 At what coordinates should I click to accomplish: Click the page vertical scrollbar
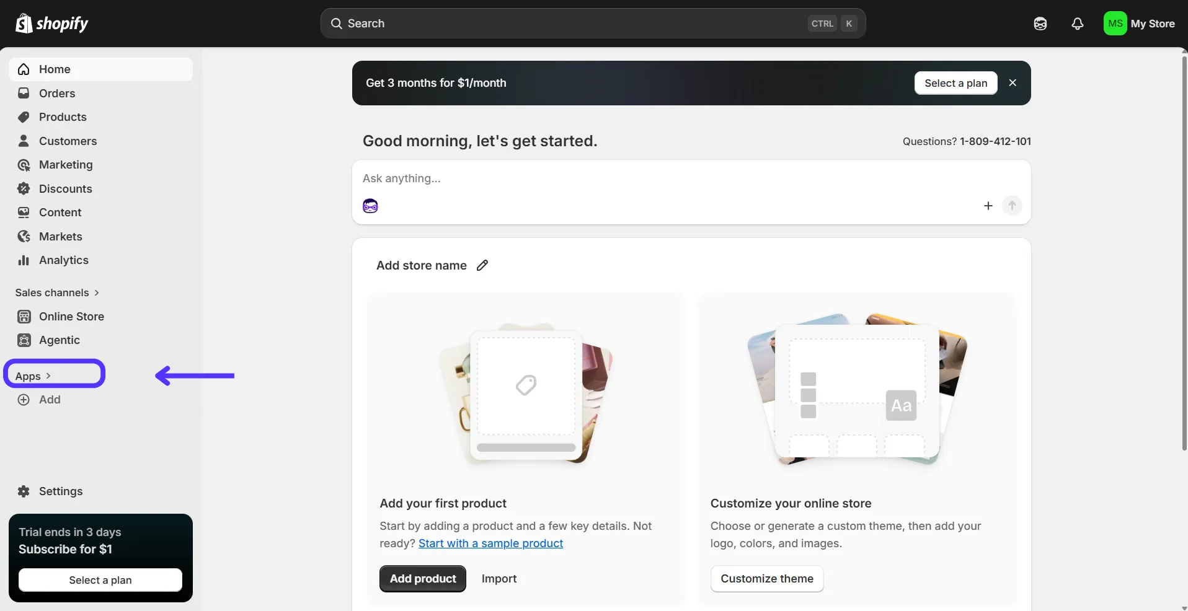tap(1184, 253)
